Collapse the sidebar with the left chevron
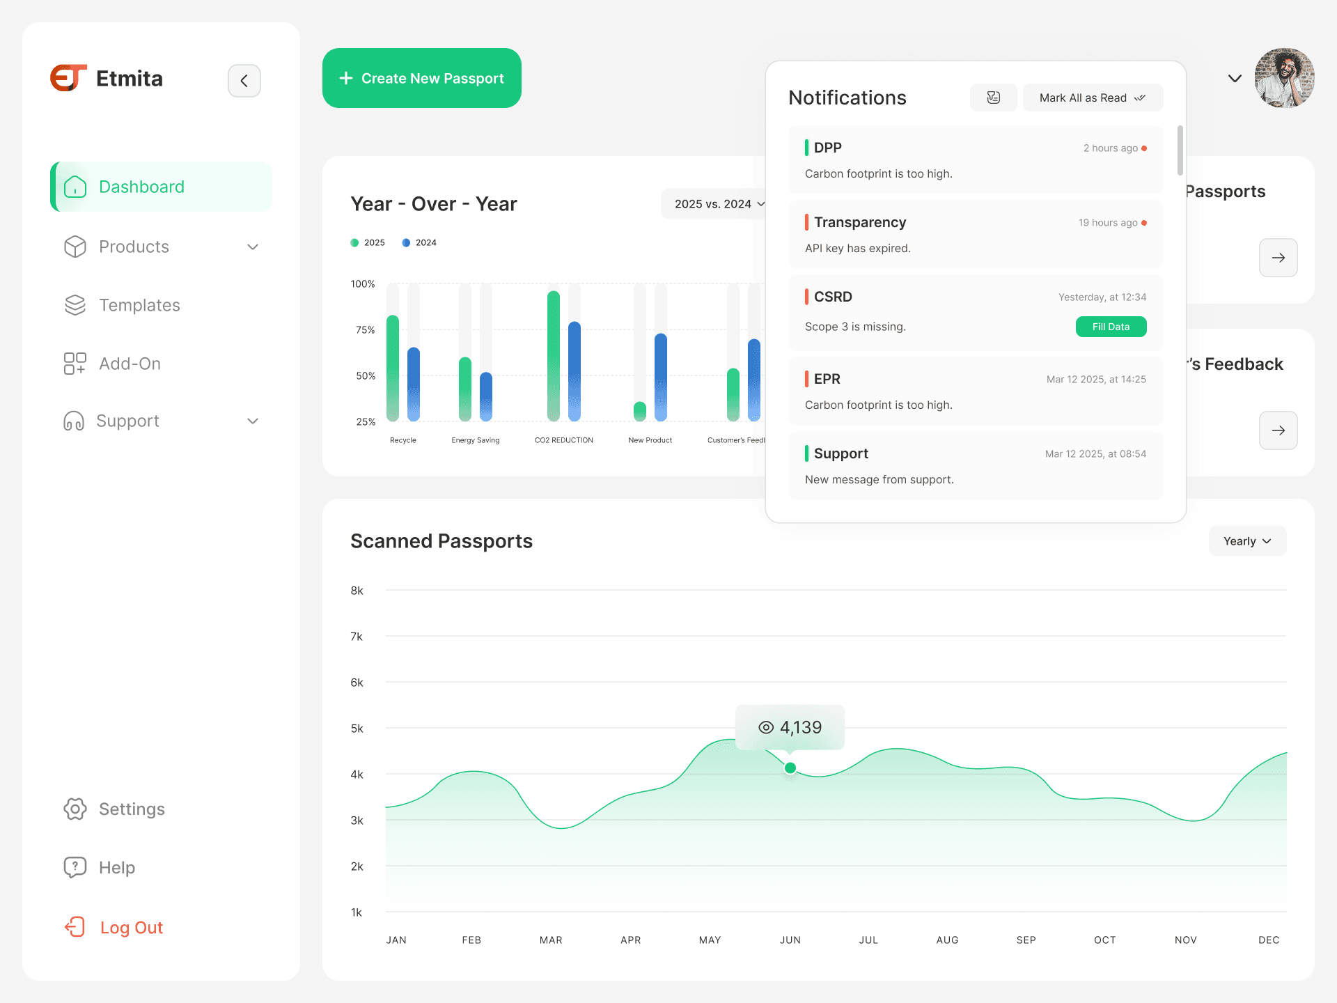 [244, 80]
